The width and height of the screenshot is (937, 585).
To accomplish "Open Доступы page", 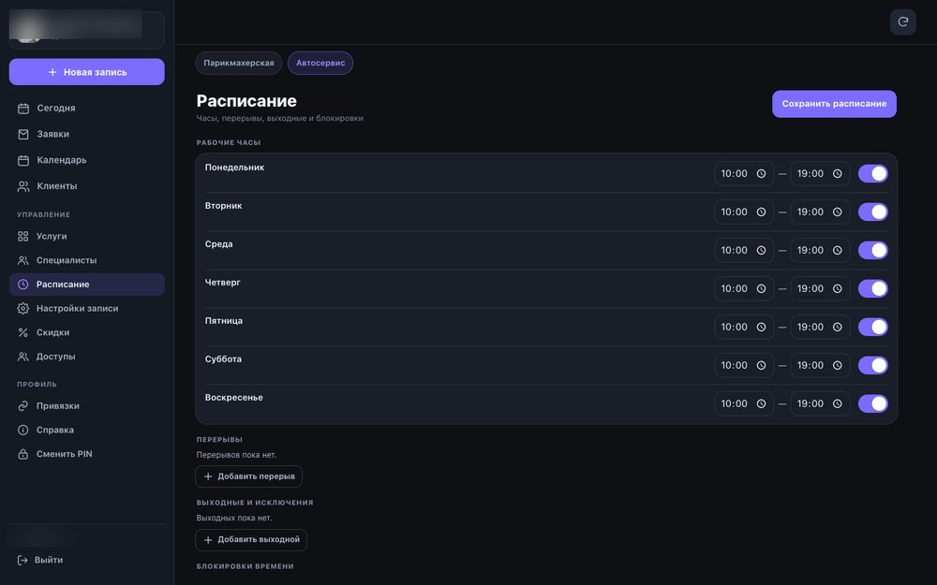I will point(86,357).
